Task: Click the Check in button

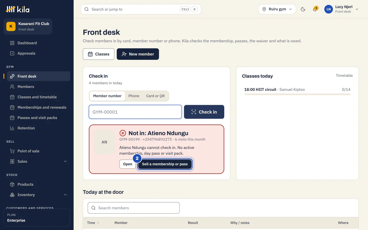Action: click(204, 112)
